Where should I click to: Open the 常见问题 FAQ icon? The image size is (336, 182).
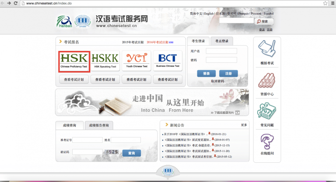(x=266, y=111)
